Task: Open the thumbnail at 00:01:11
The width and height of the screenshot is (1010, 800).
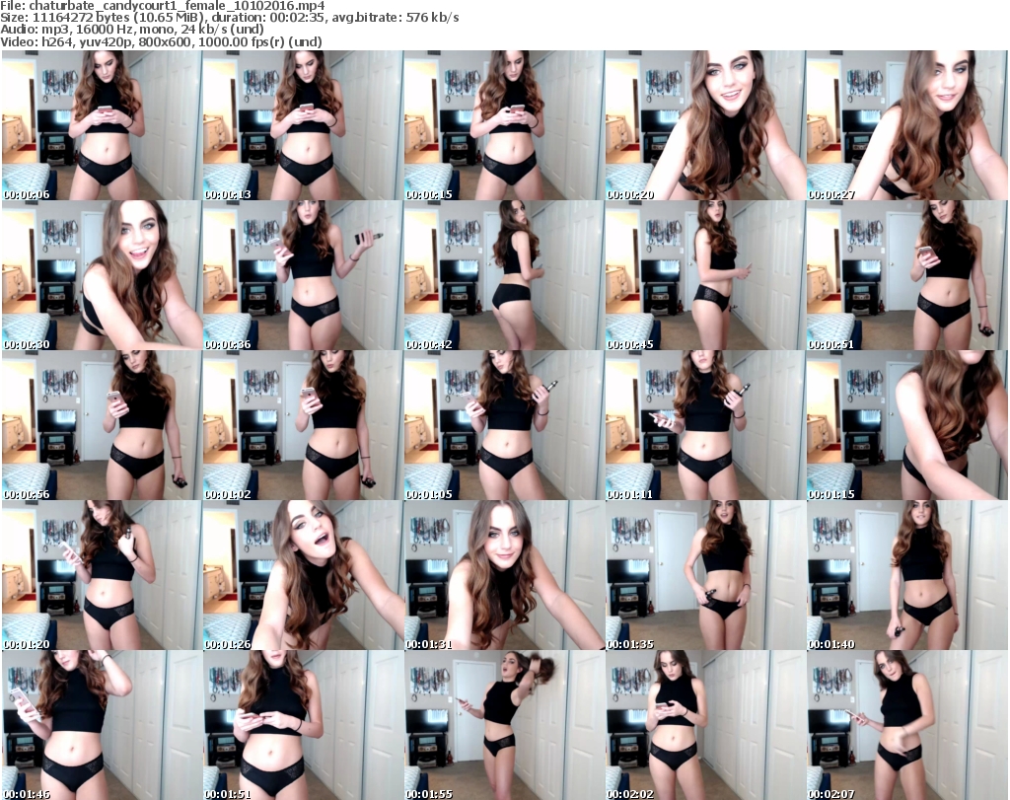Action: pyautogui.click(x=705, y=425)
